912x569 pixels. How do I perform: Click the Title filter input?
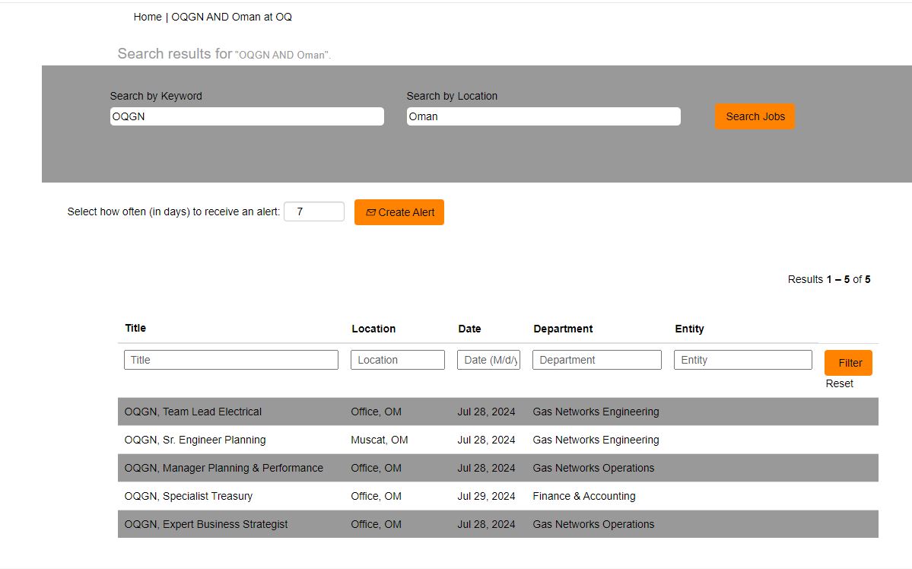coord(231,360)
